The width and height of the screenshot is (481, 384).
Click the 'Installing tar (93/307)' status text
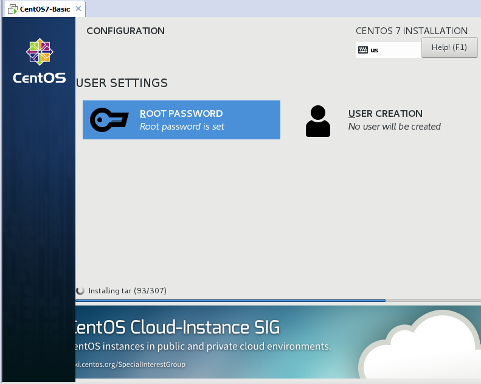128,291
